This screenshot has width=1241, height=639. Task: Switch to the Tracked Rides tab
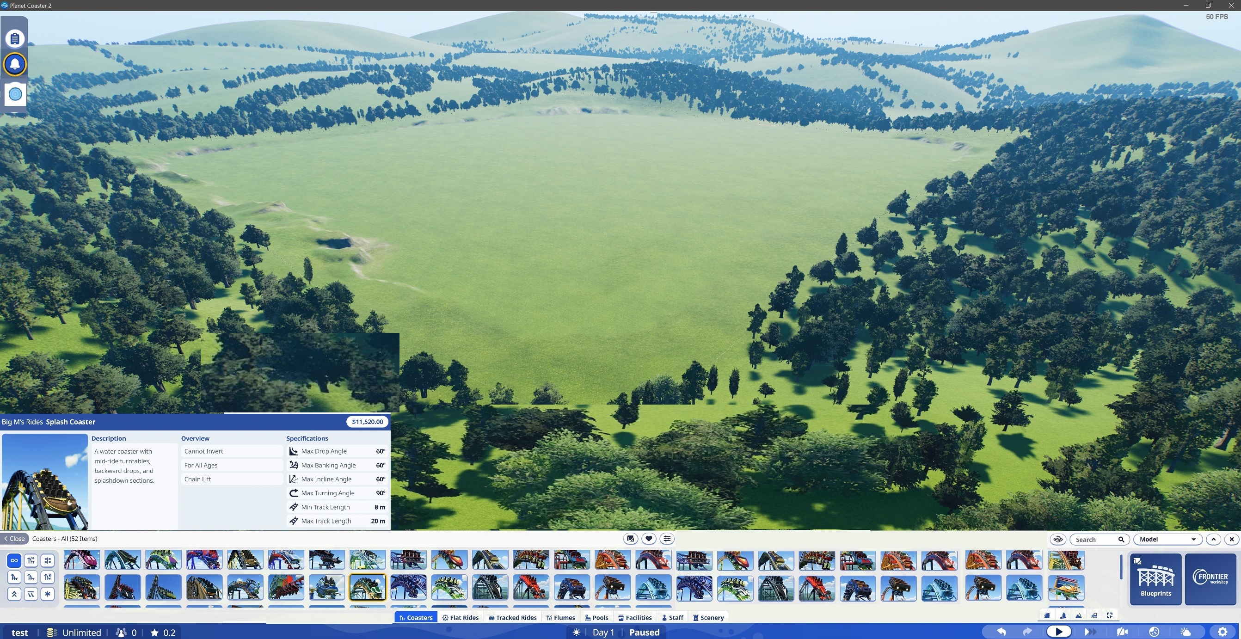[x=513, y=618]
